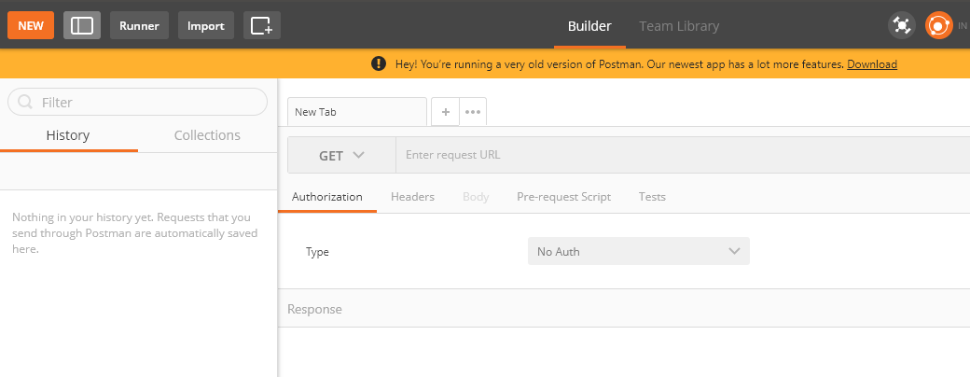Switch to the Team Library tab

point(679,26)
